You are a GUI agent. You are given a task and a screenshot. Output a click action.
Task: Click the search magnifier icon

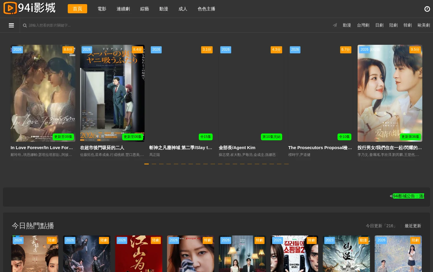click(25, 25)
